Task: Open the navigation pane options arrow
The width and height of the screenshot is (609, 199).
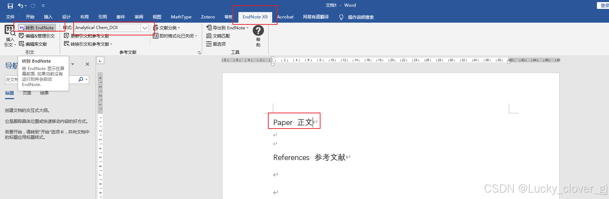Action: 73,64
